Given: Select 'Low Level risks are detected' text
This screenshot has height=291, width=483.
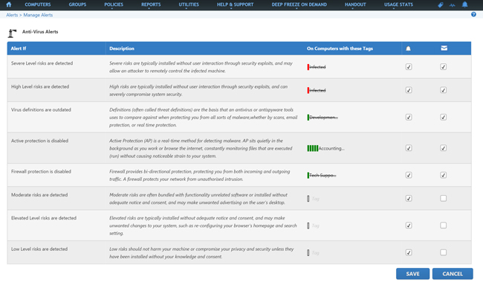Looking at the screenshot, I should [39, 249].
